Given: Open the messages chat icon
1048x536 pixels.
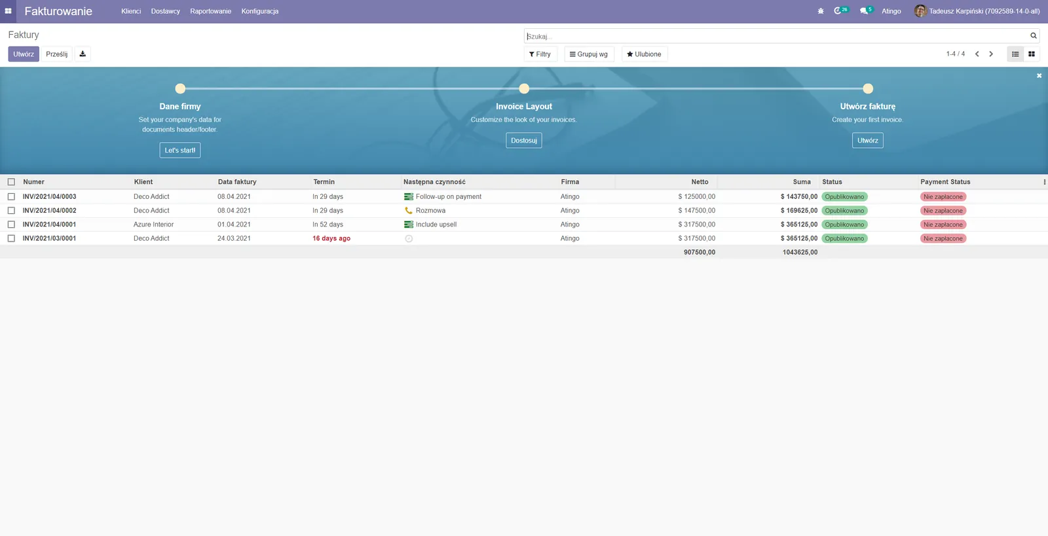Looking at the screenshot, I should (866, 10).
